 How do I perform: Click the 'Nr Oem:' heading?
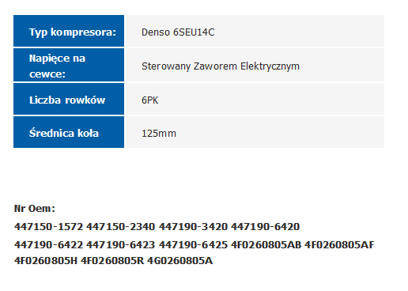[35, 209]
